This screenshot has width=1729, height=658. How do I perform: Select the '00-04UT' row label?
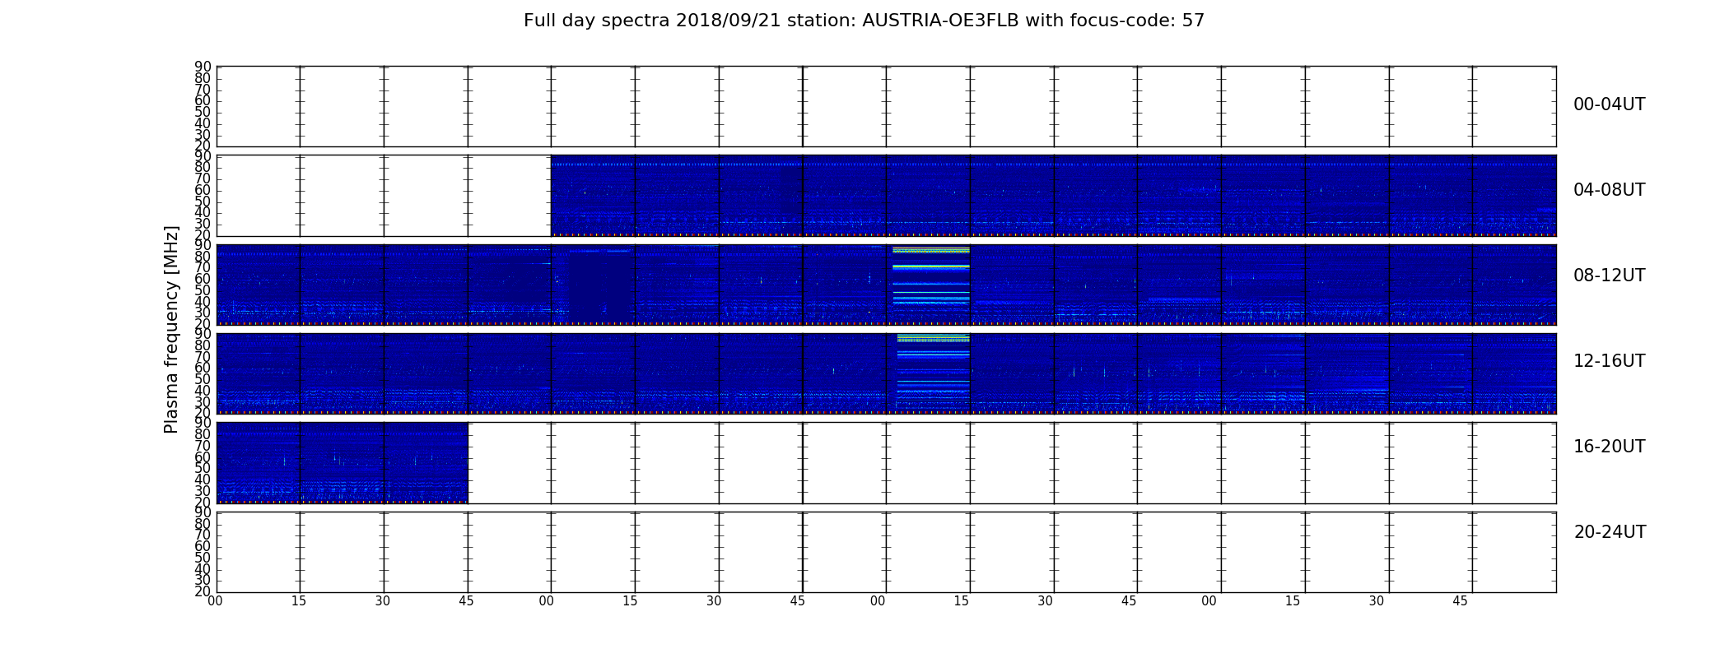pos(1610,104)
